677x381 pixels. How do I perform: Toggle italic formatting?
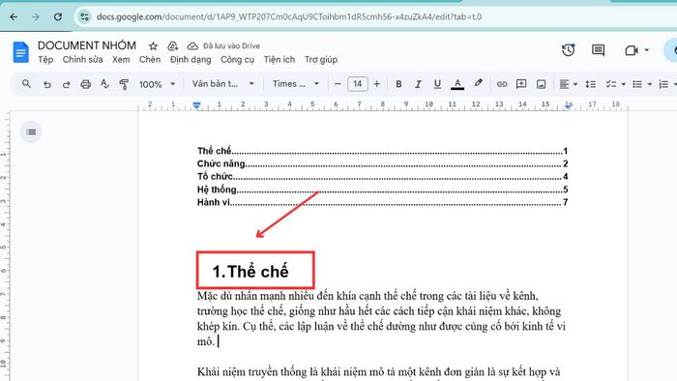(x=418, y=84)
